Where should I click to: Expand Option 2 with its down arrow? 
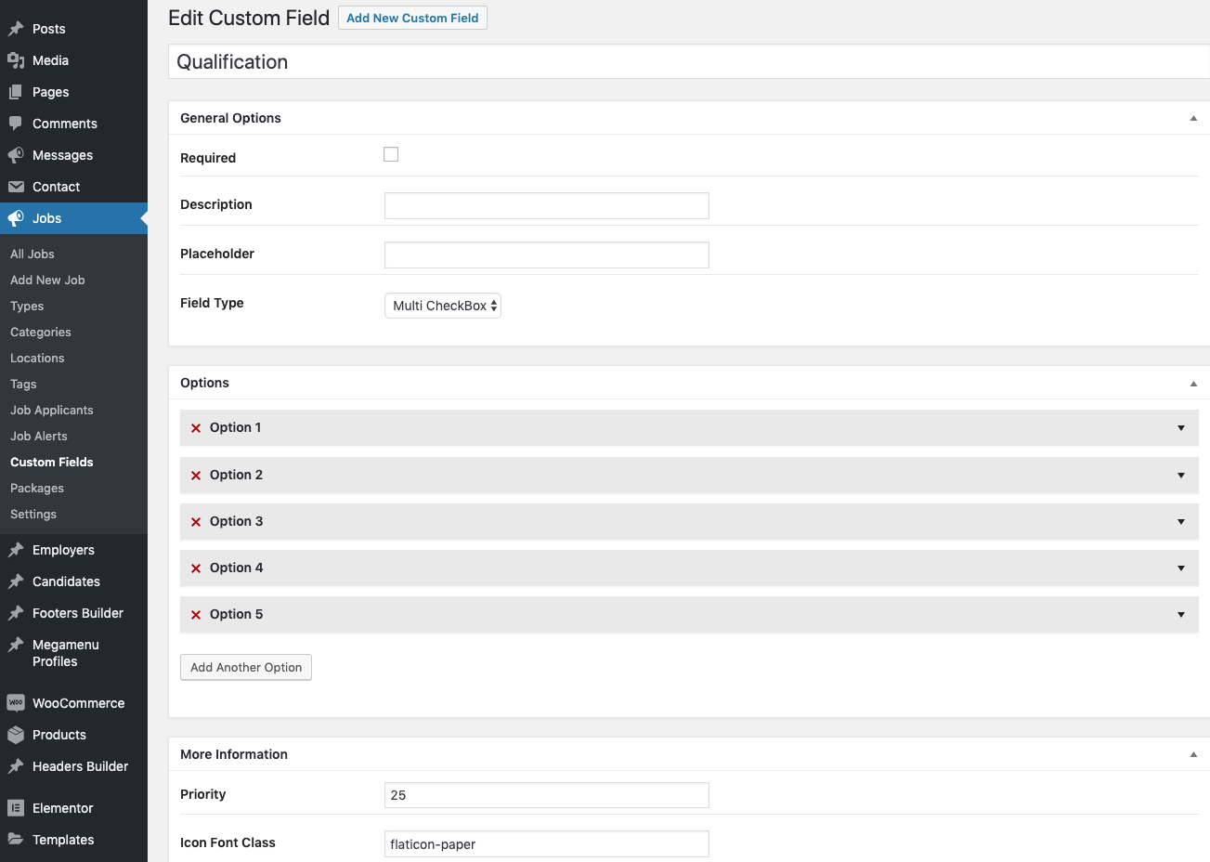[1181, 476]
